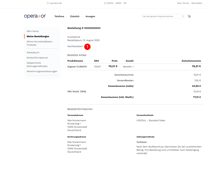Open the shopping cart icon
210x172 pixels.
(x=189, y=16)
